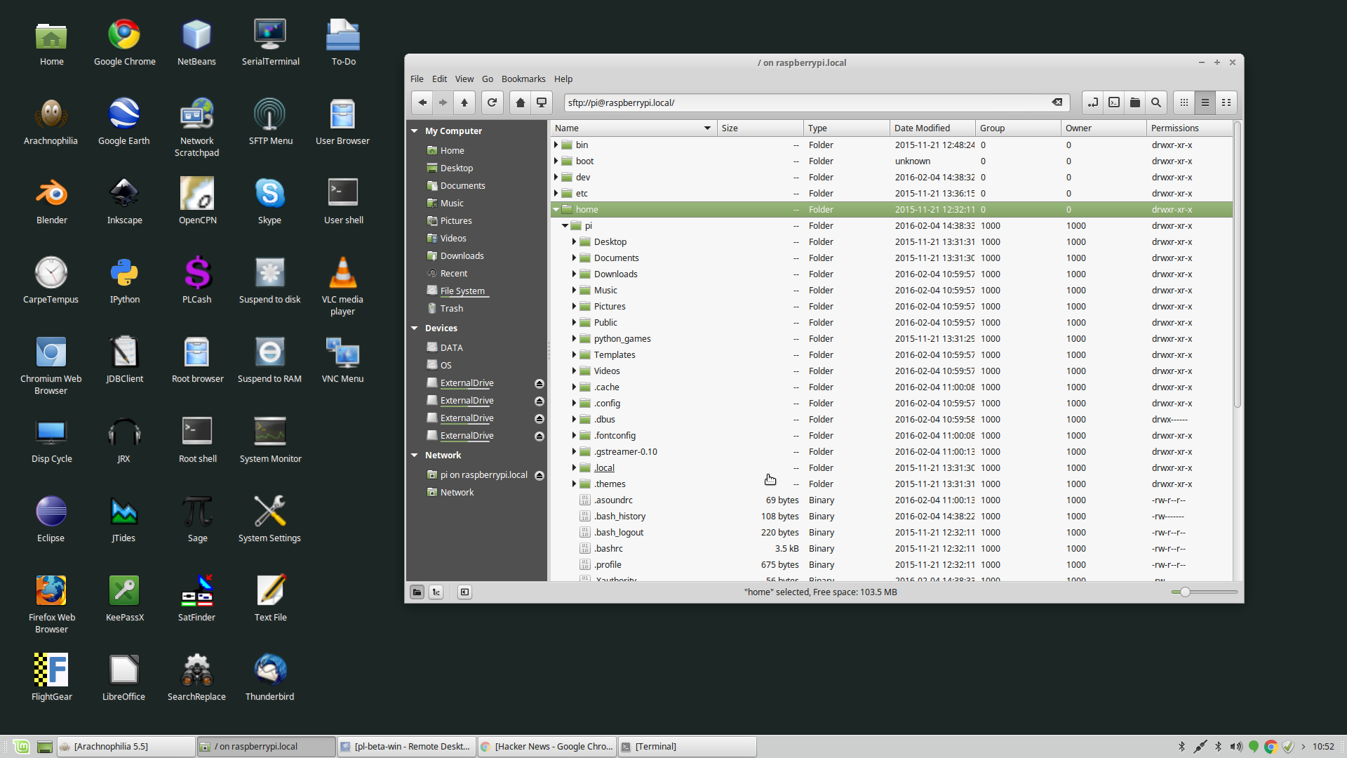Image resolution: width=1347 pixels, height=758 pixels.
Task: Click the search magnifier icon
Action: coord(1156,102)
